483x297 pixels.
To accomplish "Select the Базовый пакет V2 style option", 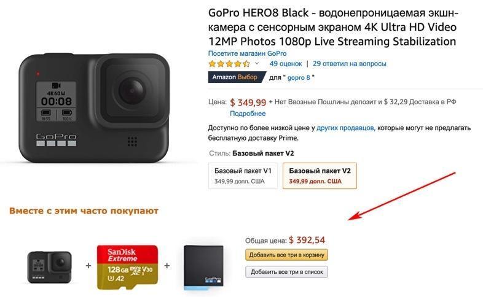I will tap(320, 175).
